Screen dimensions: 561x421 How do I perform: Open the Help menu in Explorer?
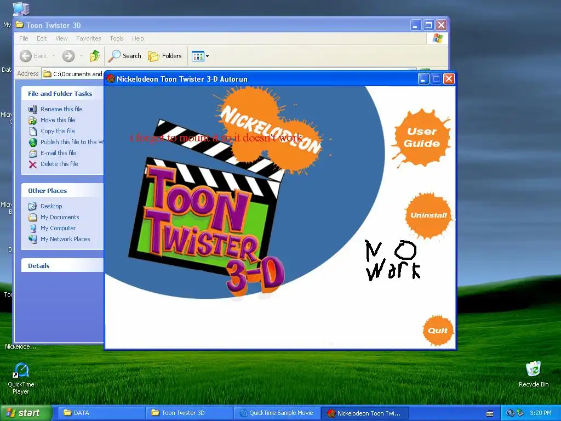tap(138, 38)
